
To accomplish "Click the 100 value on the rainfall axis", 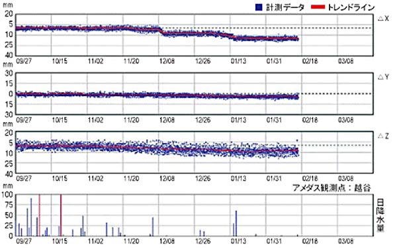I will pos(7,195).
